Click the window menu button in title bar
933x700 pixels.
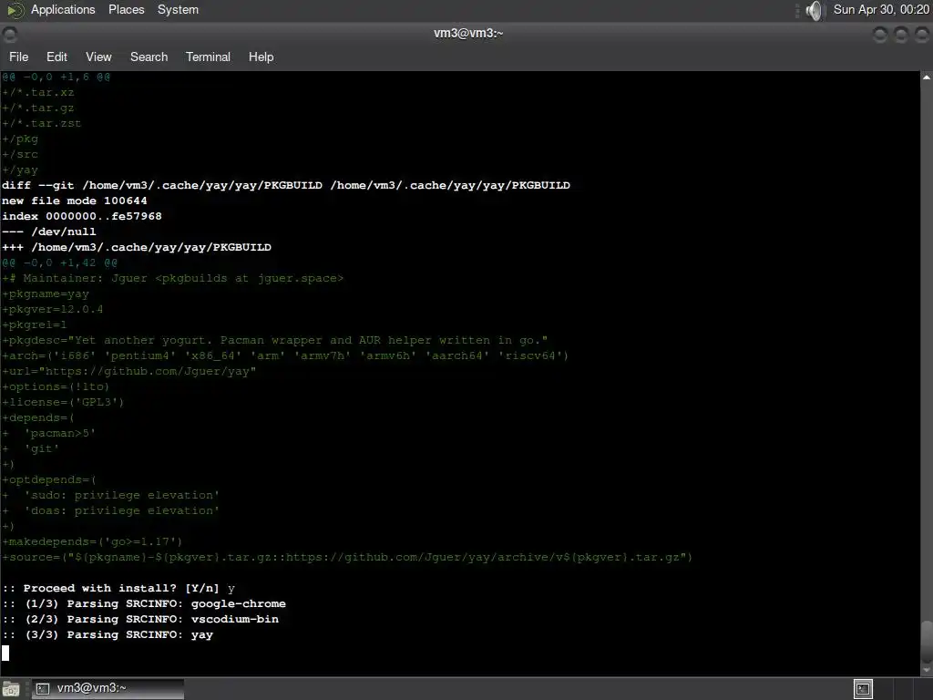click(10, 35)
